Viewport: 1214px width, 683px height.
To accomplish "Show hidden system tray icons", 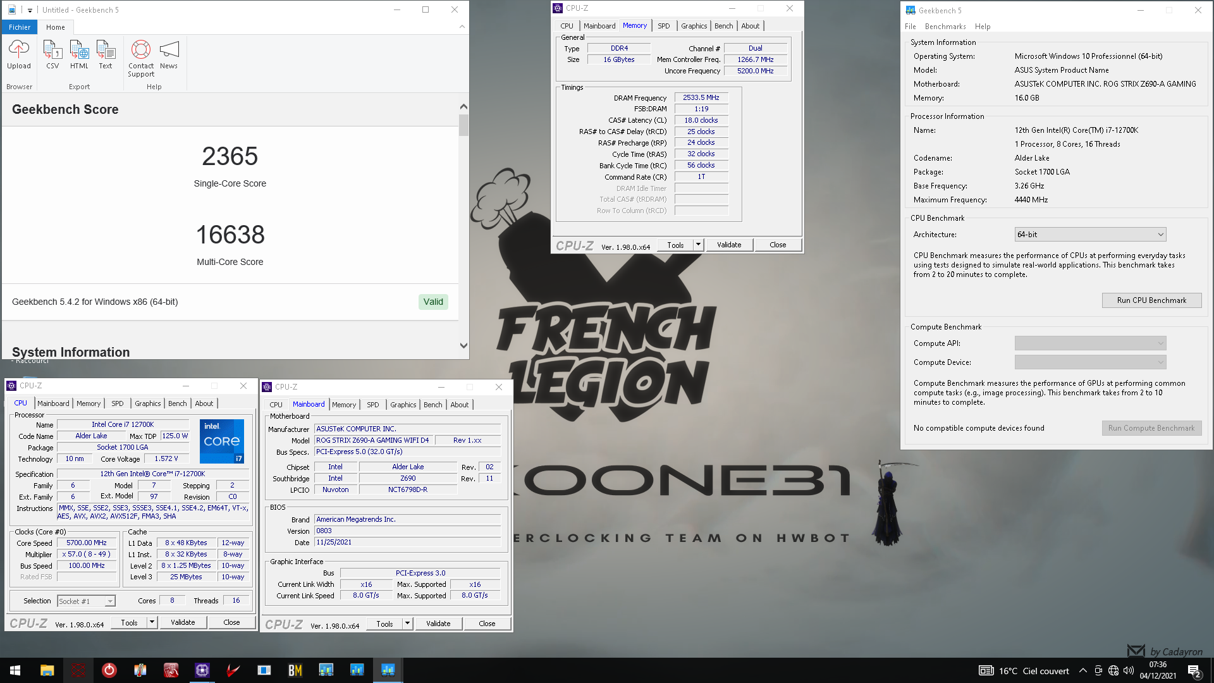I will [1082, 671].
